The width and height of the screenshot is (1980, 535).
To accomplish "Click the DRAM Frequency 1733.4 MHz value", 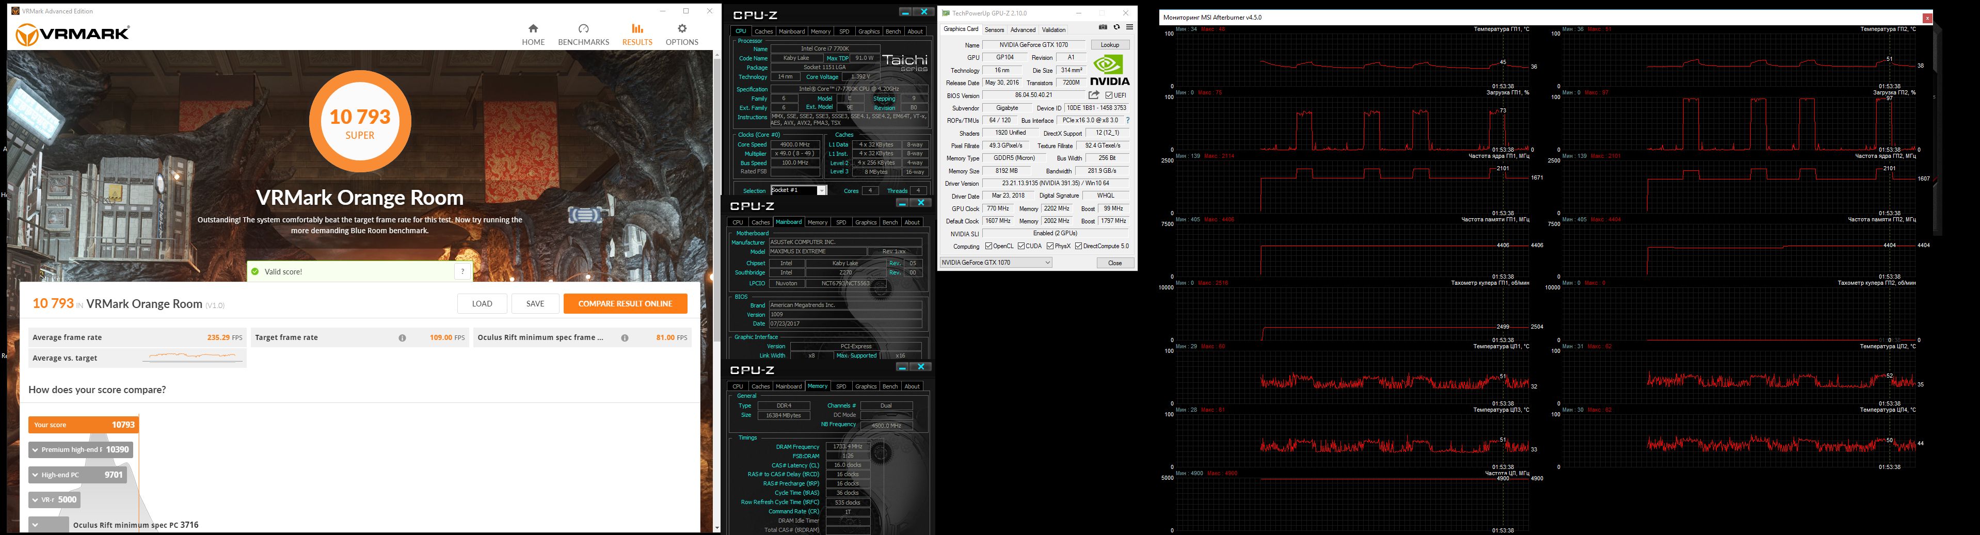I will point(848,447).
